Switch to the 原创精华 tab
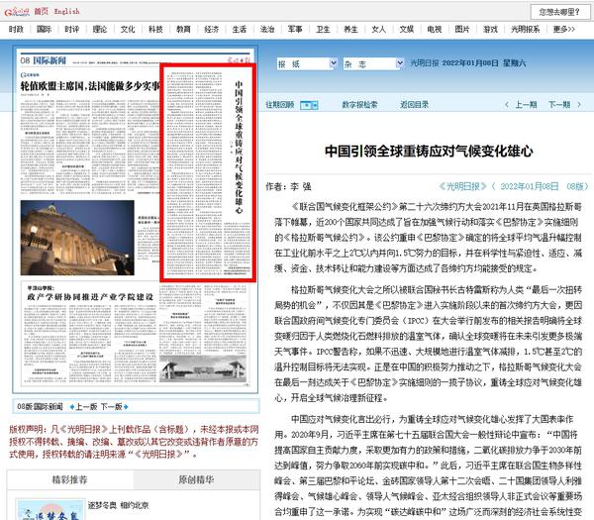Viewport: 594px width, 520px height. [x=196, y=480]
